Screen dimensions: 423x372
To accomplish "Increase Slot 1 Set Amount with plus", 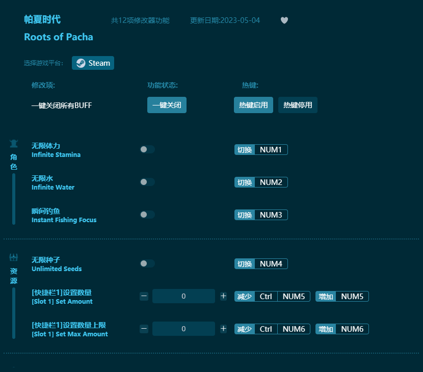I will 223,296.
